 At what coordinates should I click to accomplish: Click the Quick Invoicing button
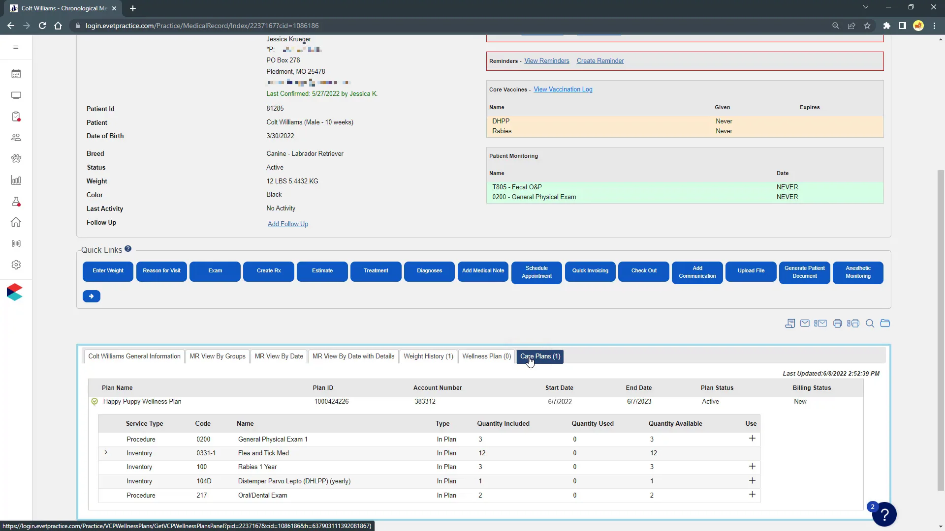591,271
